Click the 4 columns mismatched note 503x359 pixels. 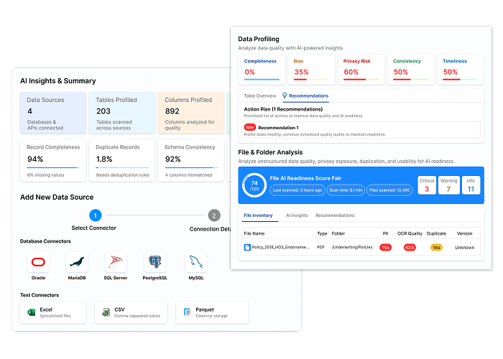click(x=188, y=175)
